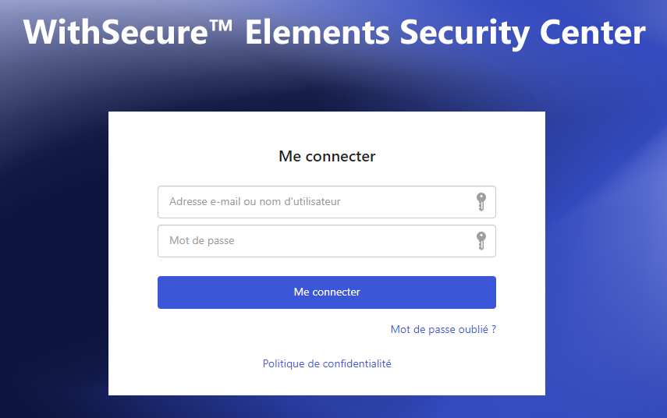The height and width of the screenshot is (418, 667).
Task: Select the password placeholder text area
Action: [x=201, y=241]
